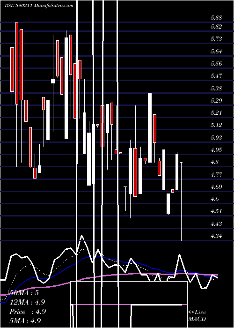Select the 4.77 price label
Screen dimensions: 234x328
(x=216, y=174)
